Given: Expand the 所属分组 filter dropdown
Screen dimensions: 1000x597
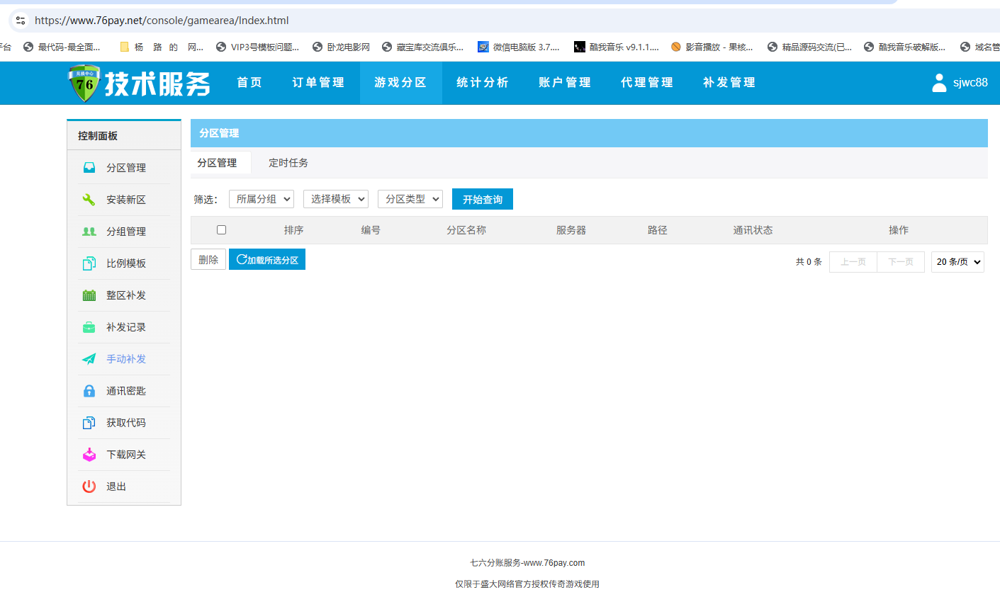Looking at the screenshot, I should click(262, 199).
